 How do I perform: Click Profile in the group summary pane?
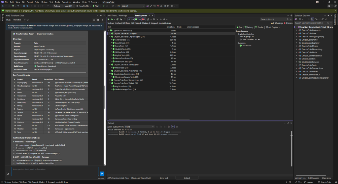(x=259, y=27)
